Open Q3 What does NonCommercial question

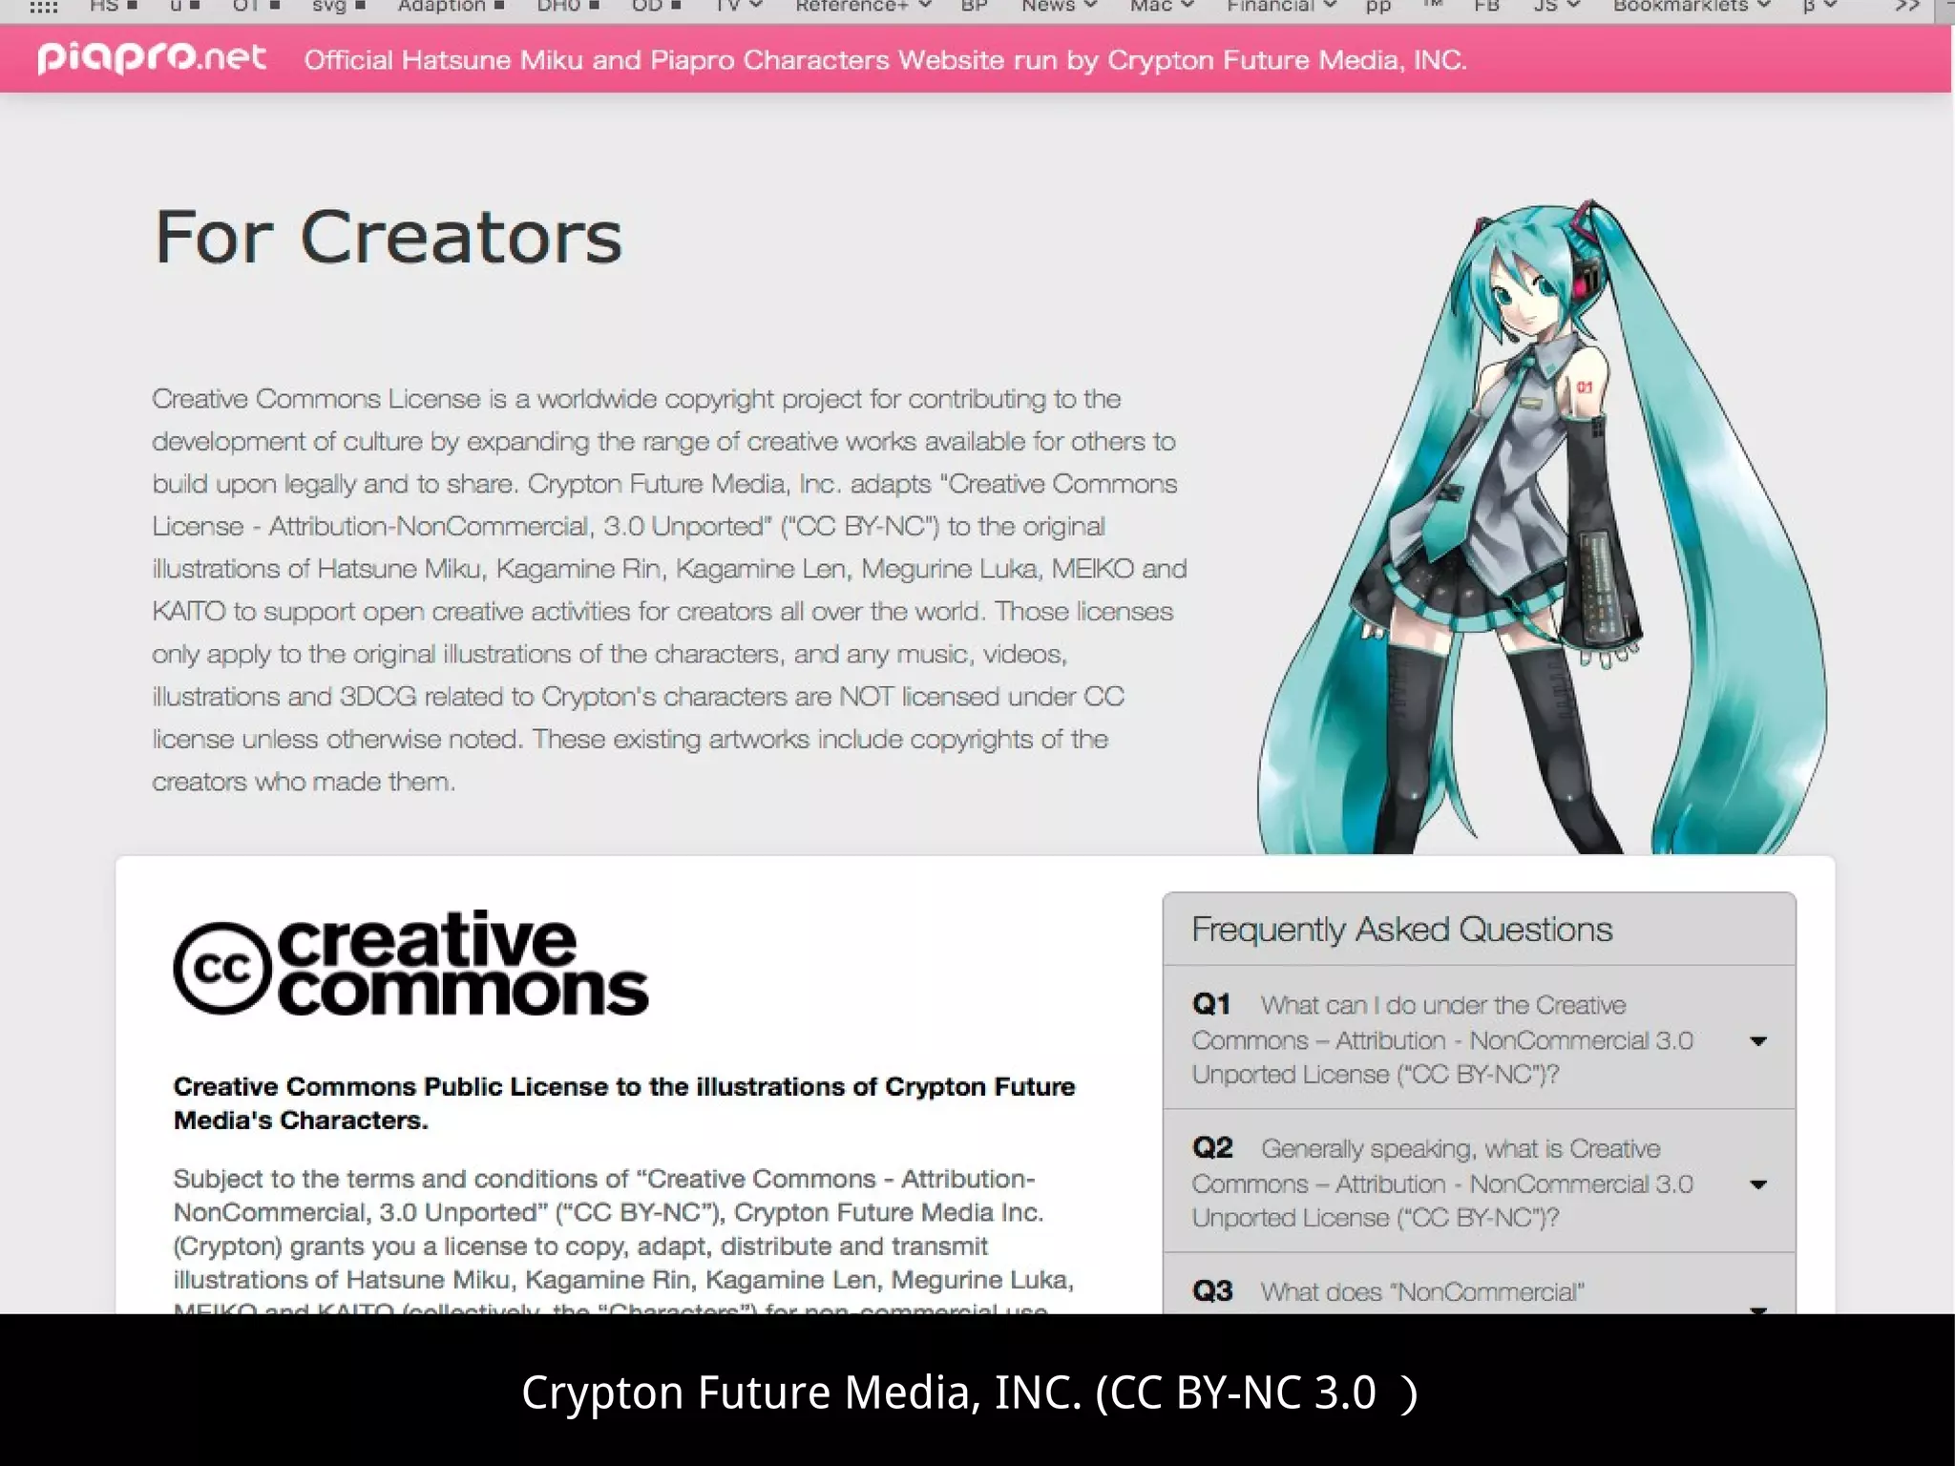[1479, 1286]
